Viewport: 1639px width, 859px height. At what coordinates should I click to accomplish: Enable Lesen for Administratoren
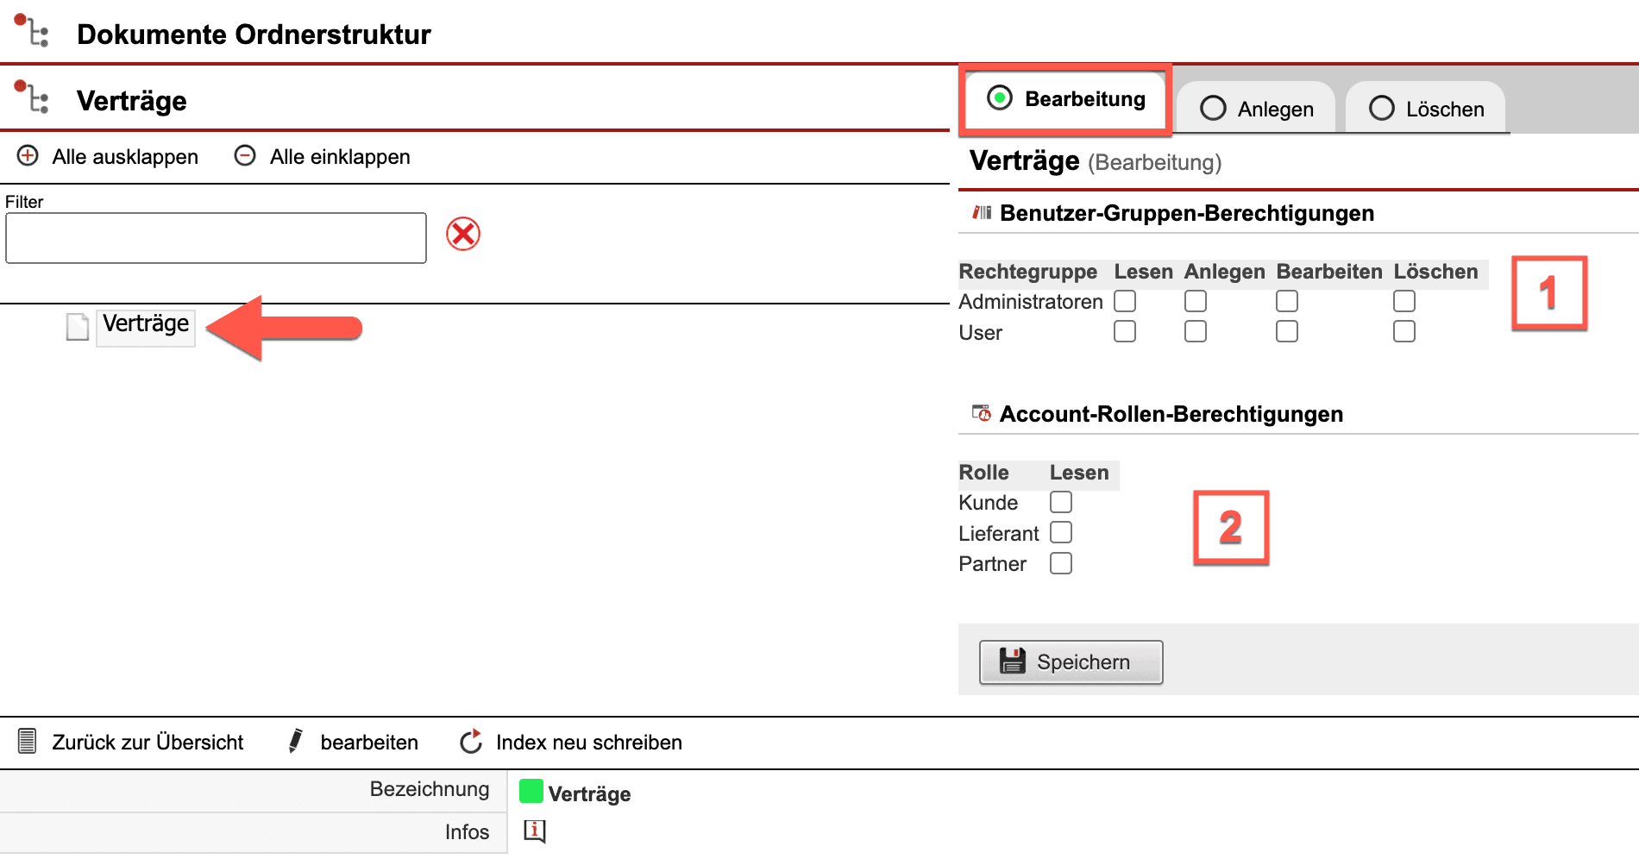pos(1125,301)
